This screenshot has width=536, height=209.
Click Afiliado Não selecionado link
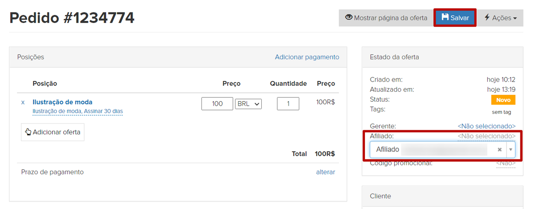[486, 136]
